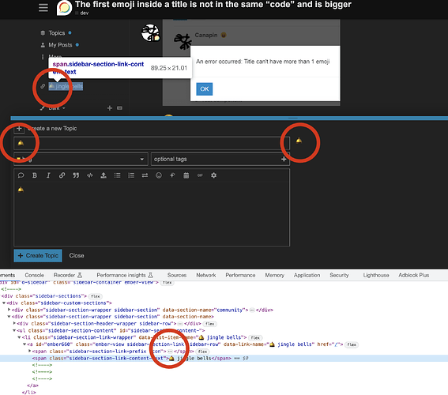Toggle the numbered list formatting
Viewport: 448px width, 395px height.
click(131, 175)
